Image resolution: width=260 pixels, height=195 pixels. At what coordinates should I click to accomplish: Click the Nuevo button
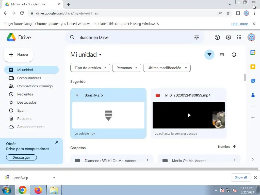(x=18, y=55)
